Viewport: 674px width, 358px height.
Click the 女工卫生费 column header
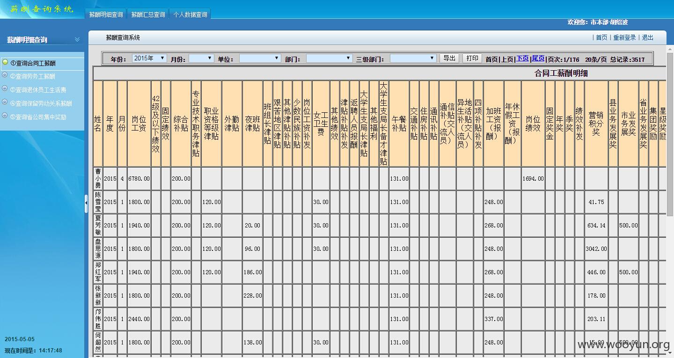click(321, 124)
